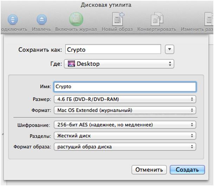Click into the Имя text field
214x186 pixels.
coord(124,86)
